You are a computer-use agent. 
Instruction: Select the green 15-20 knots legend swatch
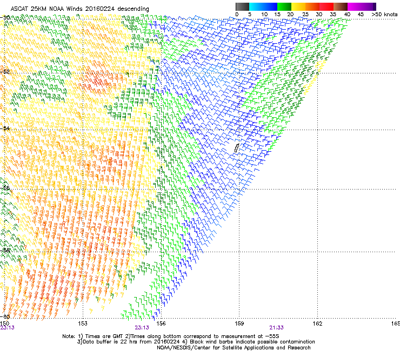pos(284,6)
